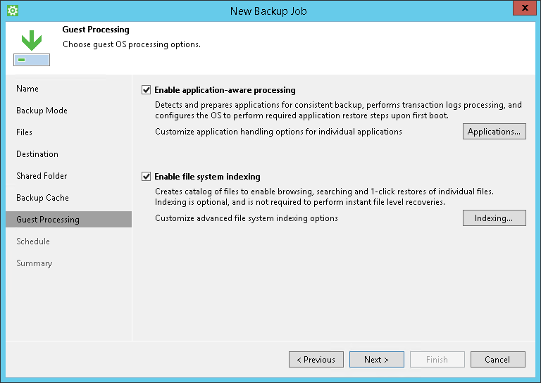Open the Indexing… options
This screenshot has width=541, height=383.
click(x=494, y=218)
